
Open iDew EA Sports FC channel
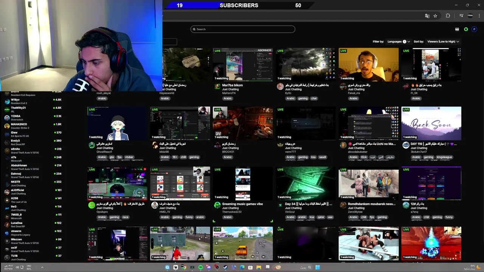pos(33,134)
